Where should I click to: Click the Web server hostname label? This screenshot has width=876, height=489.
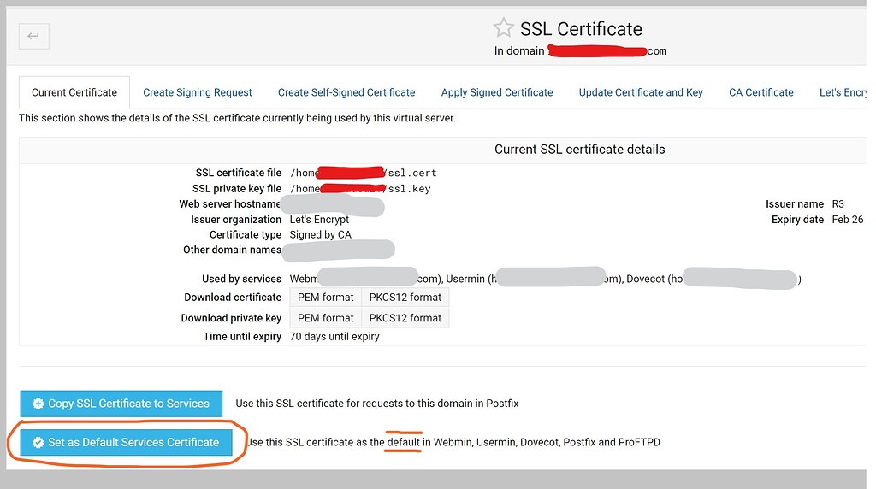point(229,204)
